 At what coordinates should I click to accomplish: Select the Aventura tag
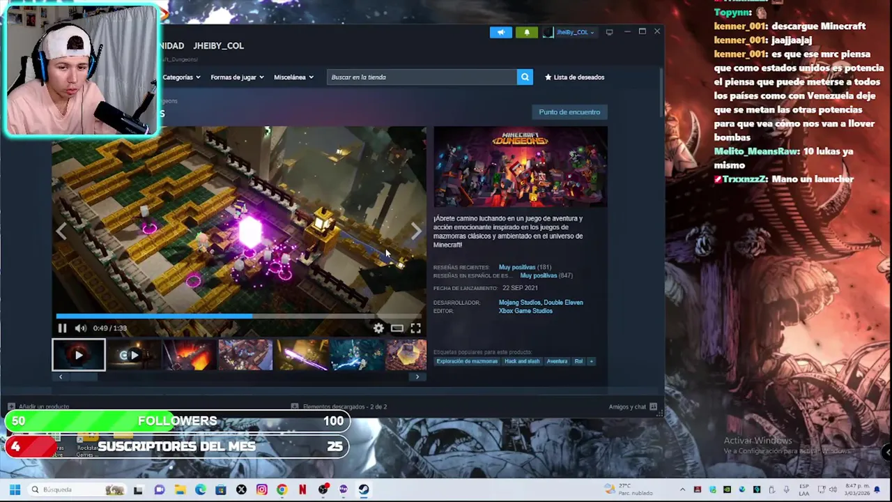point(557,361)
